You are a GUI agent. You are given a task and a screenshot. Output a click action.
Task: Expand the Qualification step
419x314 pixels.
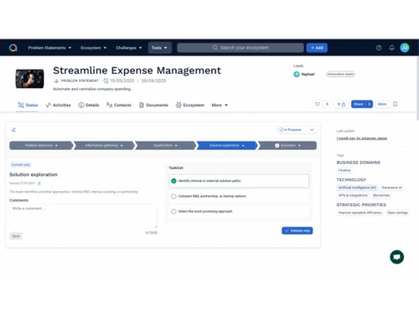pos(165,146)
